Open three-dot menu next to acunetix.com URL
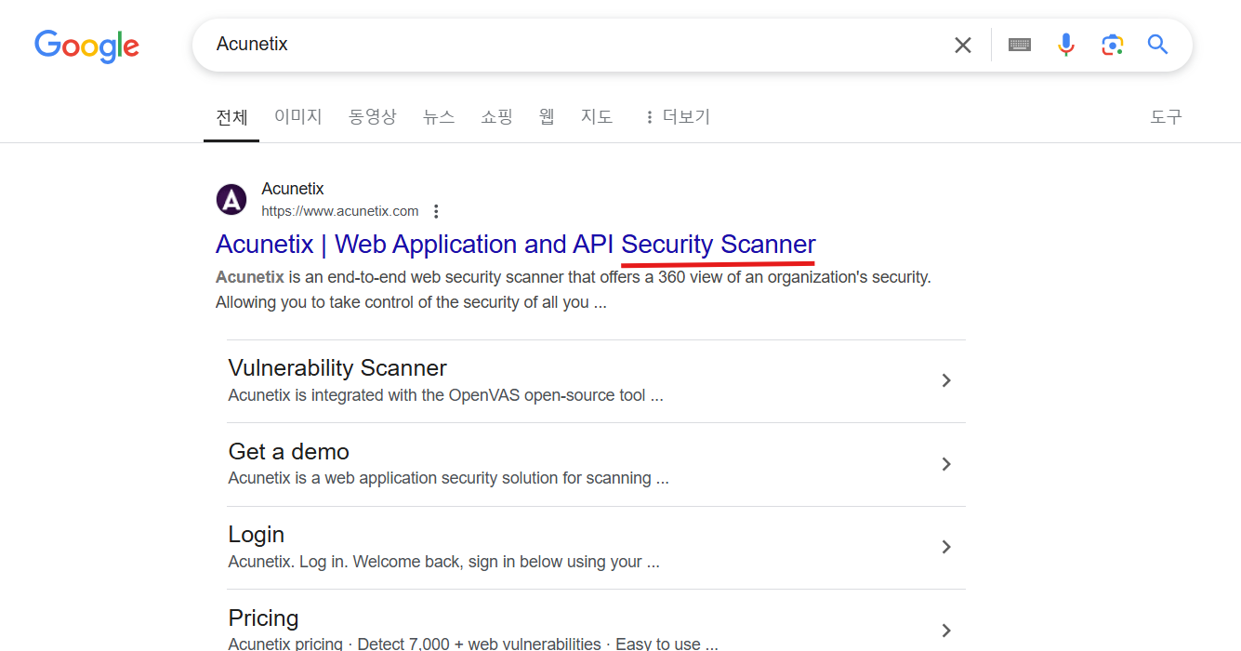 [436, 211]
